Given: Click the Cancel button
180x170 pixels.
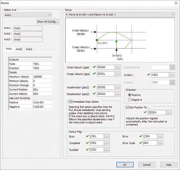Looking at the screenshot, I should [x=147, y=165].
